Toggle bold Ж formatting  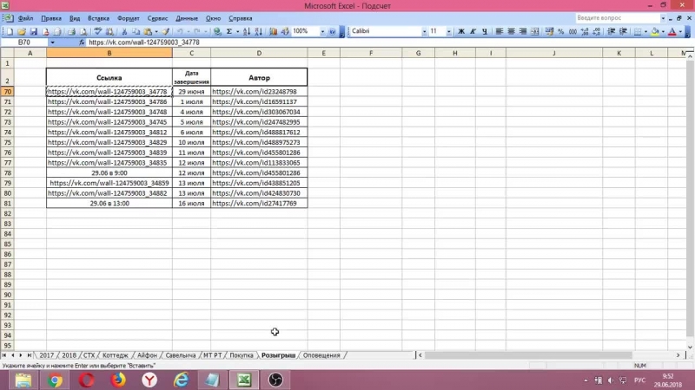click(x=461, y=31)
